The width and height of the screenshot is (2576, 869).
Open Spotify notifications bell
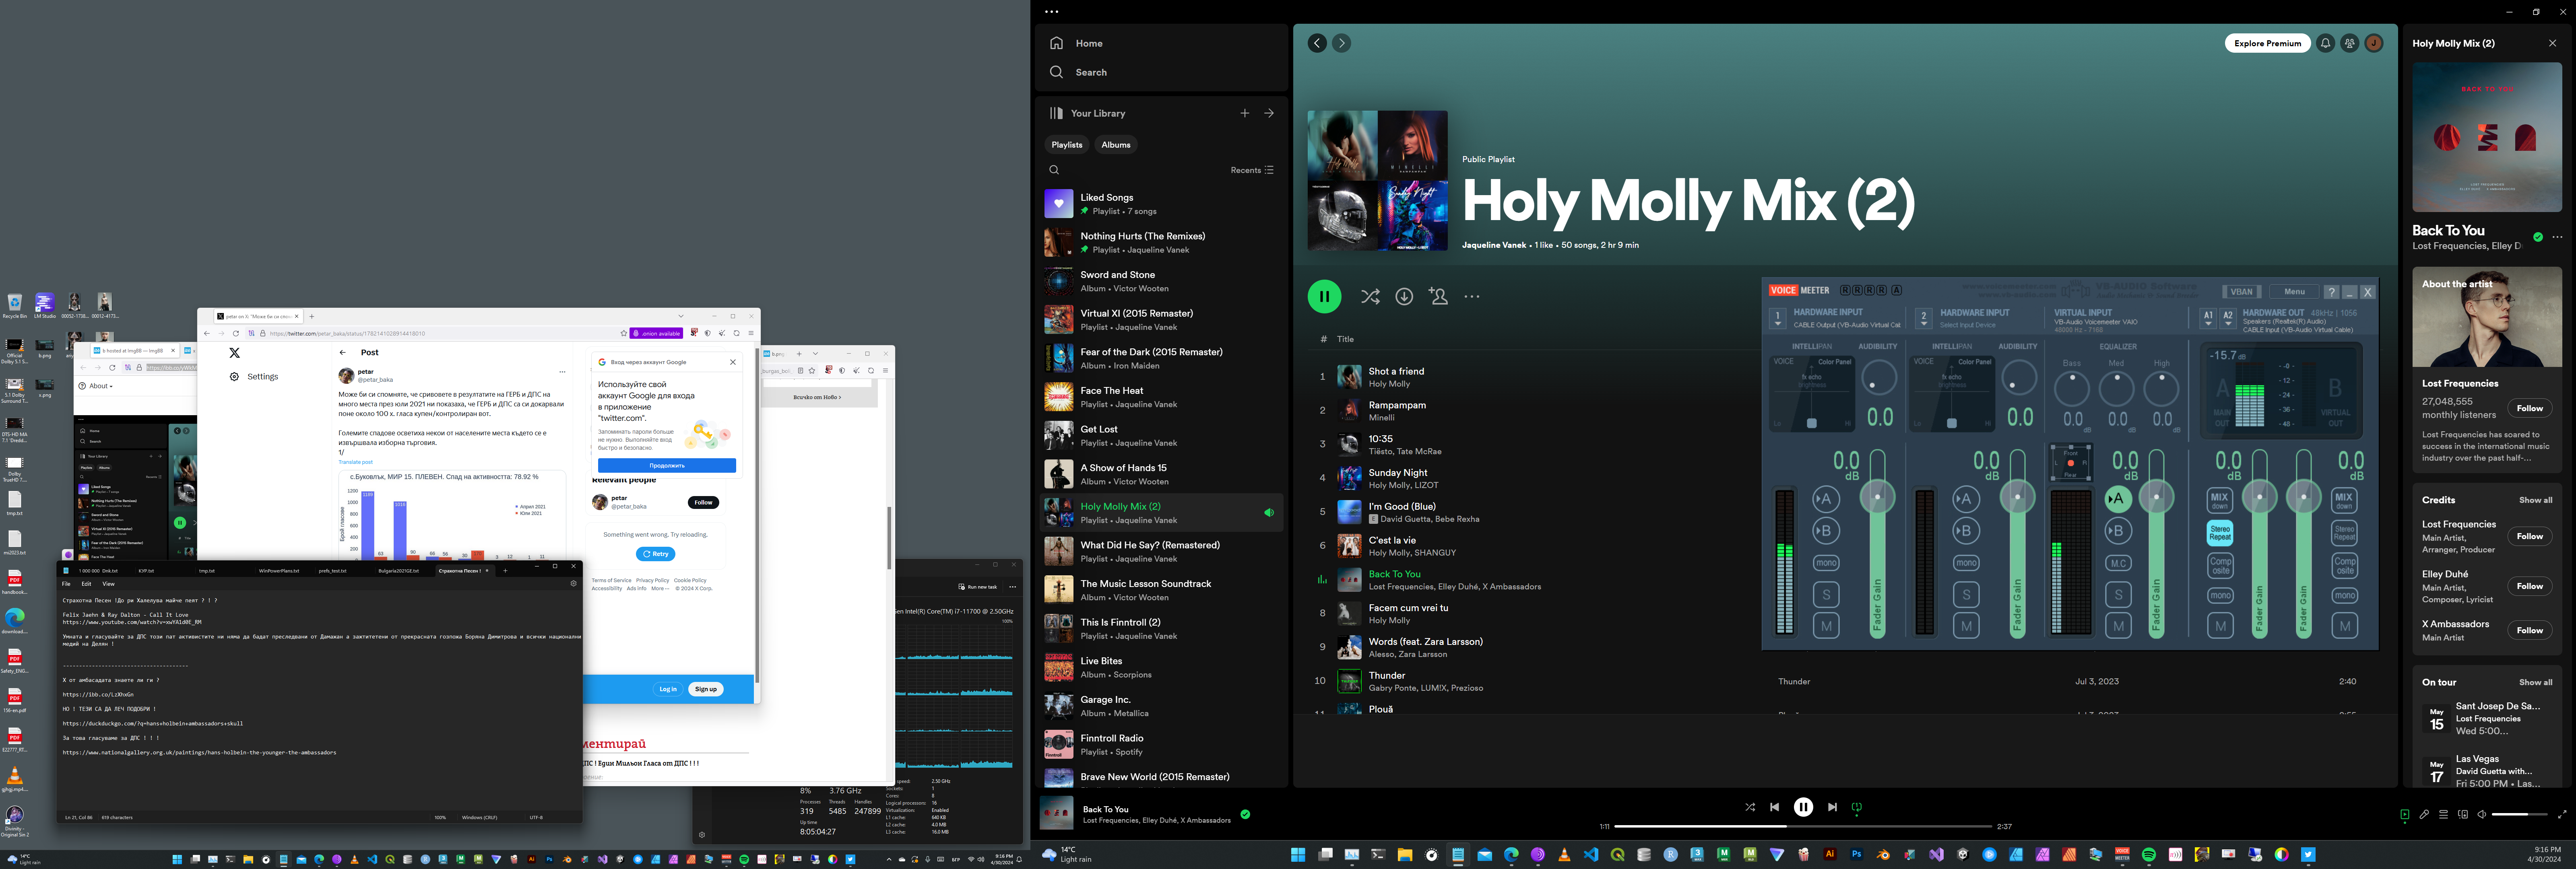click(2326, 43)
